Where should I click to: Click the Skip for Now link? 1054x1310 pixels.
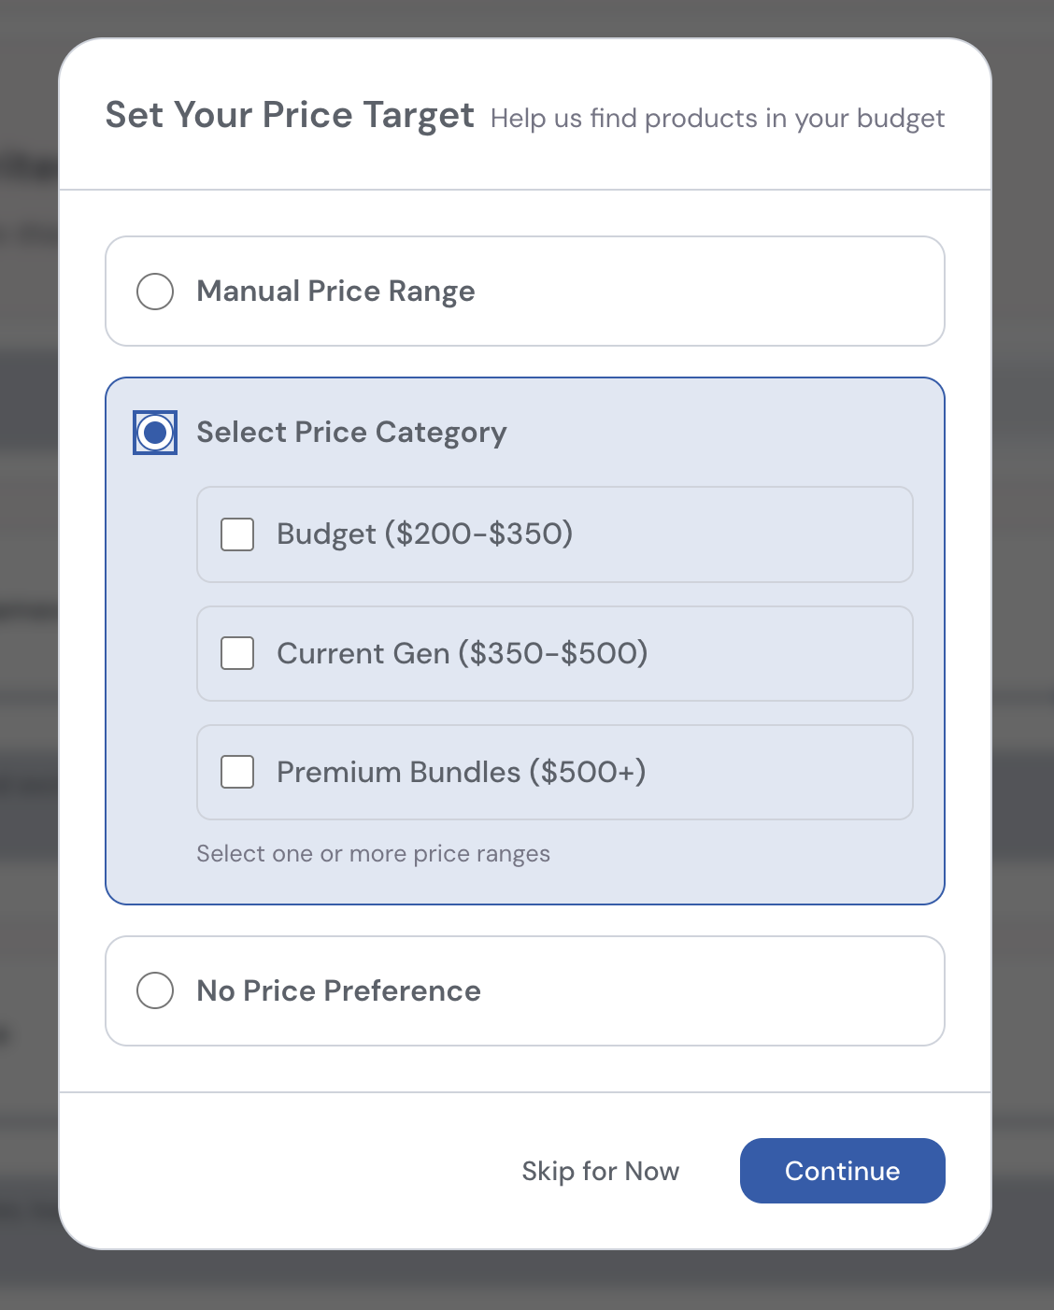(x=600, y=1171)
